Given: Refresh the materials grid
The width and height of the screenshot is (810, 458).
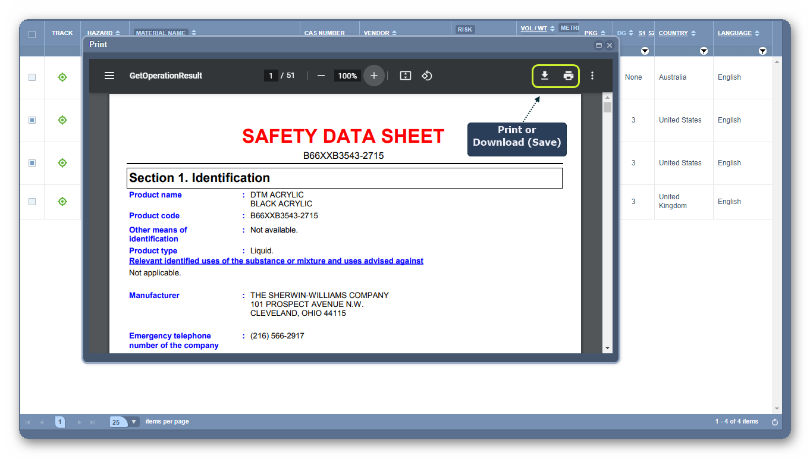Looking at the screenshot, I should tap(774, 421).
